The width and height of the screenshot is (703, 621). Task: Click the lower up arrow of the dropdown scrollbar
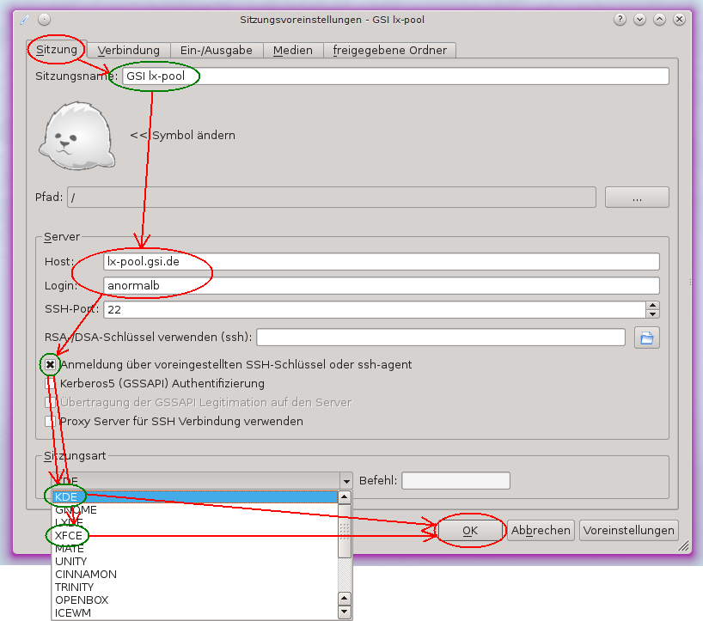345,598
